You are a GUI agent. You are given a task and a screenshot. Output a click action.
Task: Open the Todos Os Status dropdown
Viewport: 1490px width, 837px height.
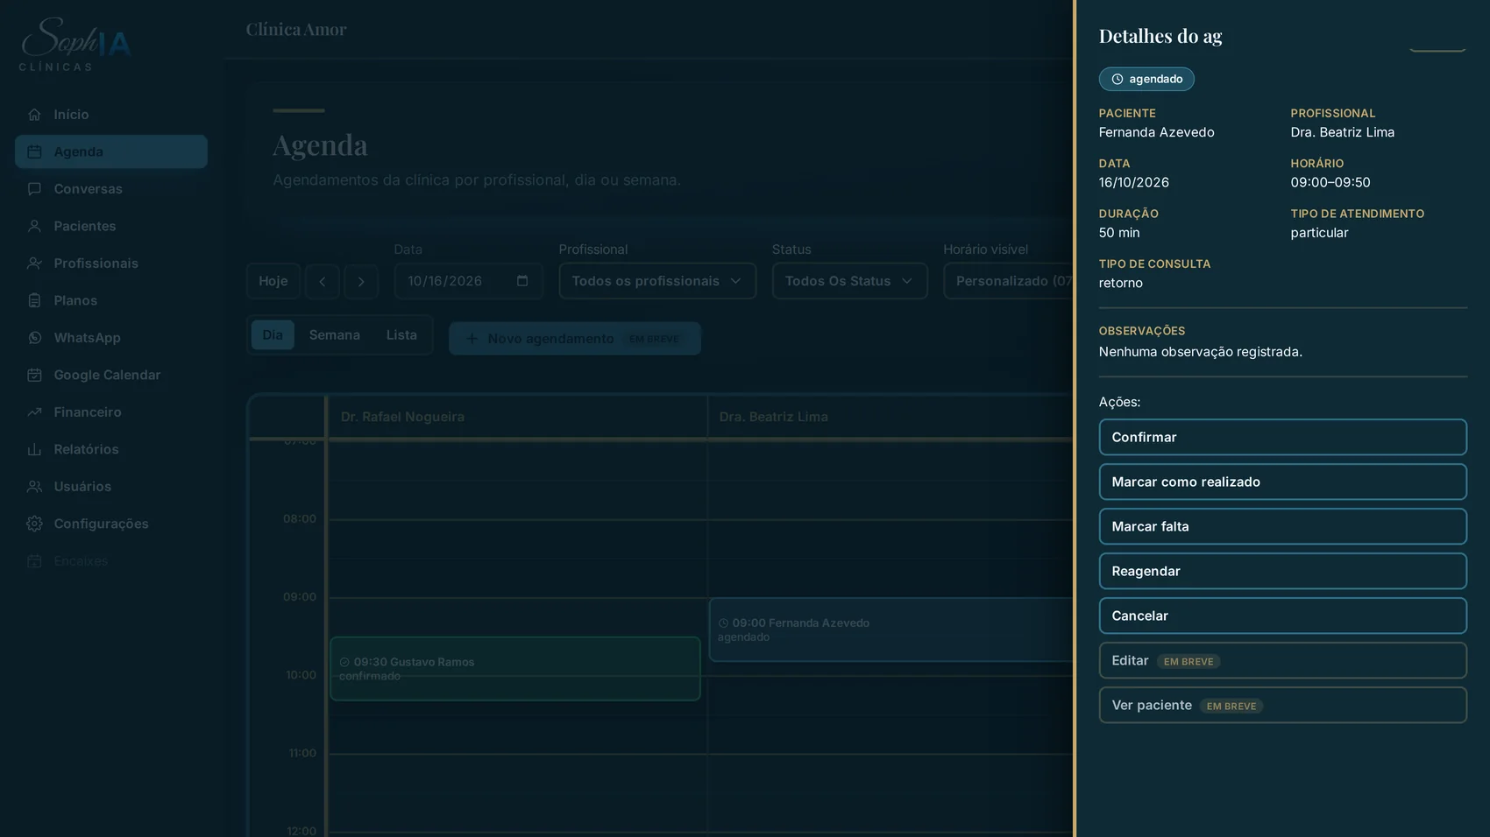pos(849,281)
